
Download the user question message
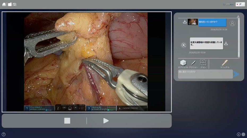[185, 22]
